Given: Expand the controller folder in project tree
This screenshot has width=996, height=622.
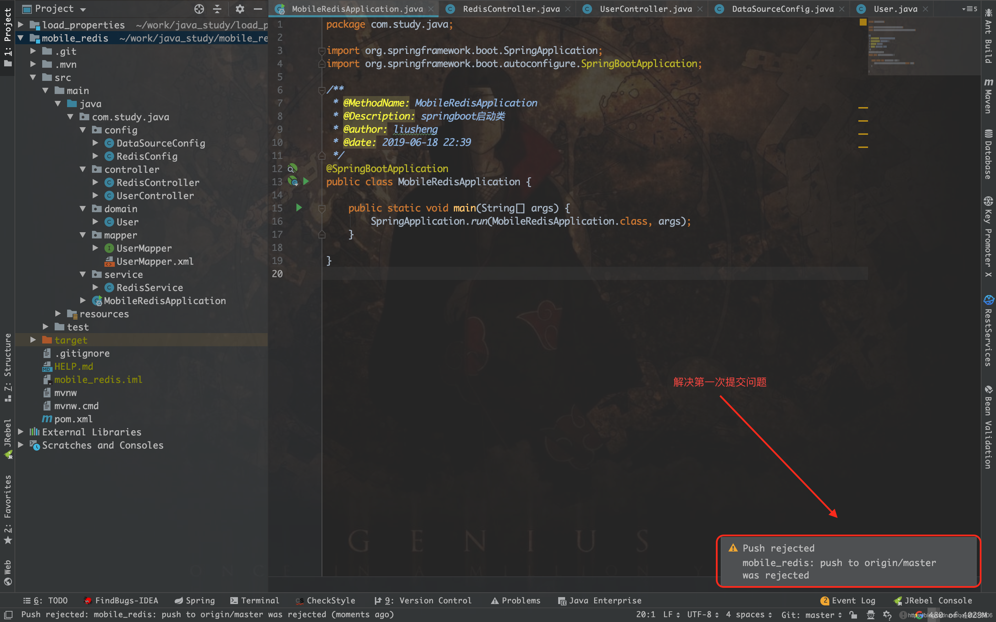Looking at the screenshot, I should (x=85, y=170).
